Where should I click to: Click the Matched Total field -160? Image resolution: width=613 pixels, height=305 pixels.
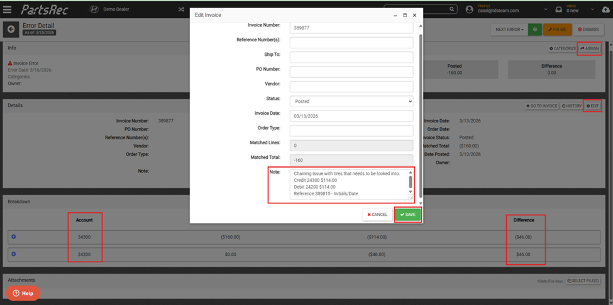coord(351,160)
